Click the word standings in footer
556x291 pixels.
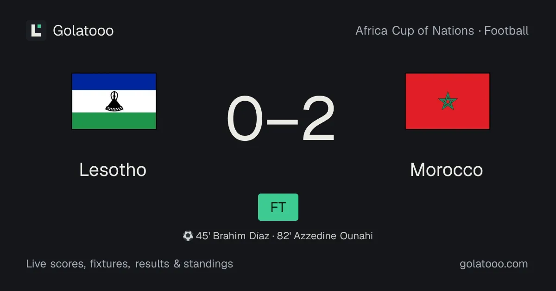tap(208, 264)
